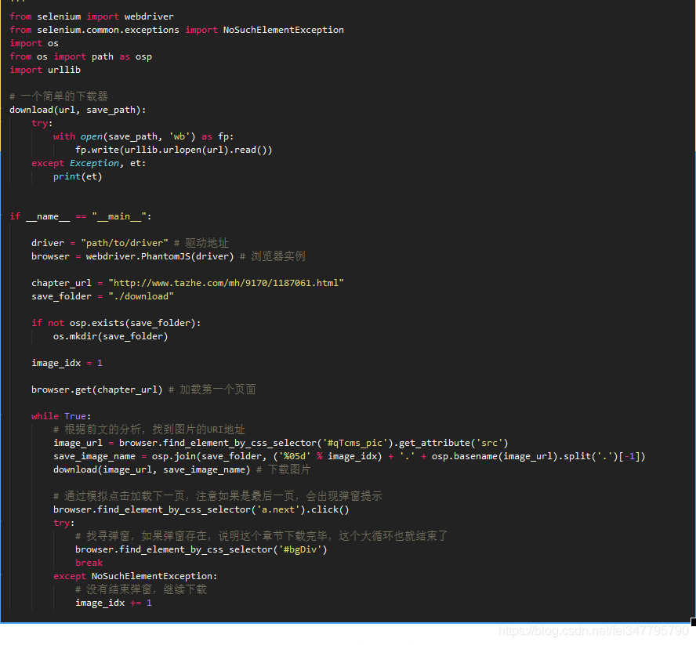Click the 'import os' line

34,43
